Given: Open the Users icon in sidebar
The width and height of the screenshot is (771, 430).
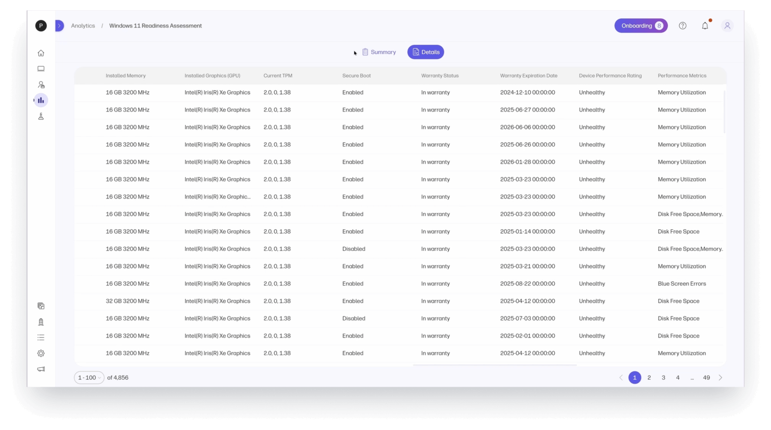Looking at the screenshot, I should coord(41,85).
